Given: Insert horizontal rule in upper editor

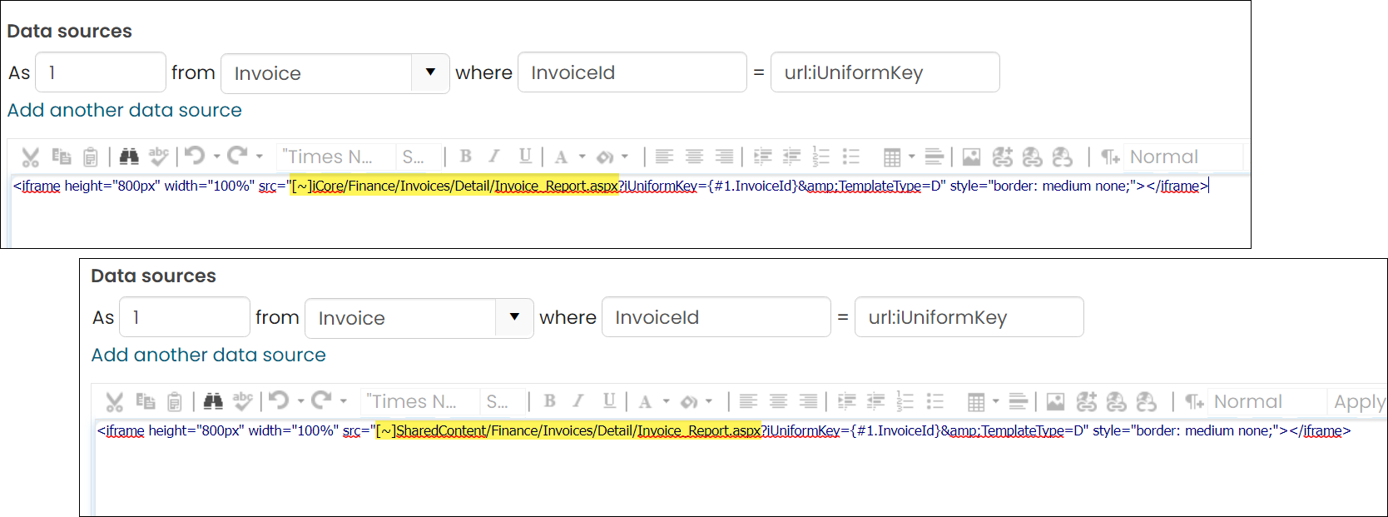Looking at the screenshot, I should [934, 157].
